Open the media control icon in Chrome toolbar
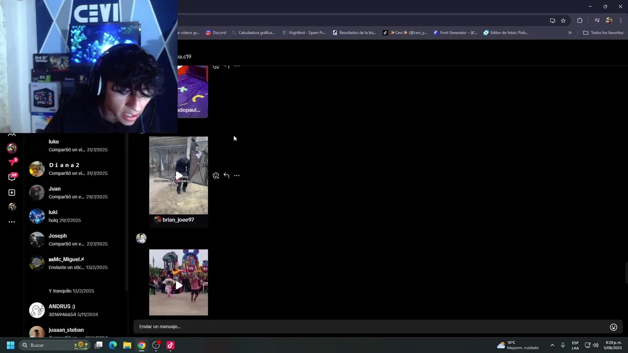The image size is (628, 353). [x=597, y=21]
